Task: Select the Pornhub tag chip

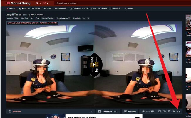Action: pyautogui.click(x=77, y=18)
